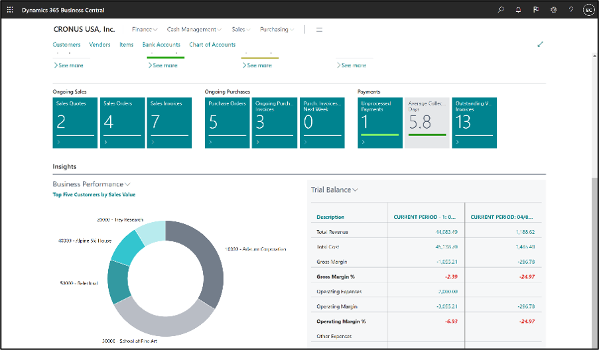The width and height of the screenshot is (599, 350).
Task: Click the search magnifier icon
Action: [501, 10]
